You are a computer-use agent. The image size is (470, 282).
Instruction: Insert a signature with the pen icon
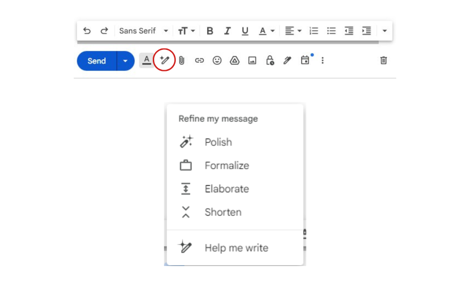pyautogui.click(x=287, y=61)
